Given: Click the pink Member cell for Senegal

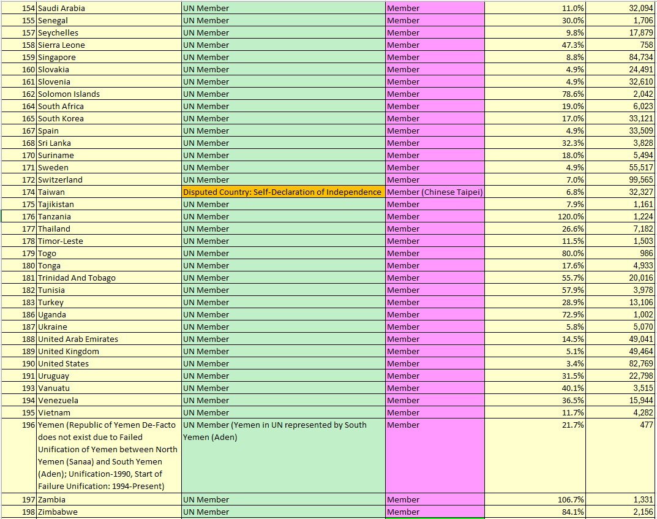Looking at the screenshot, I should 435,20.
